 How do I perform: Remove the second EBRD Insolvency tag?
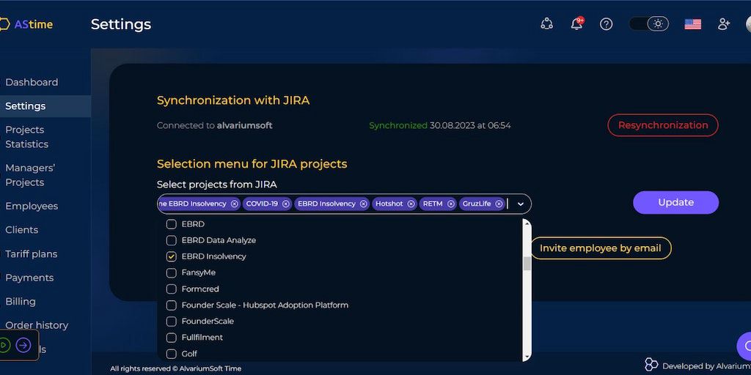364,204
